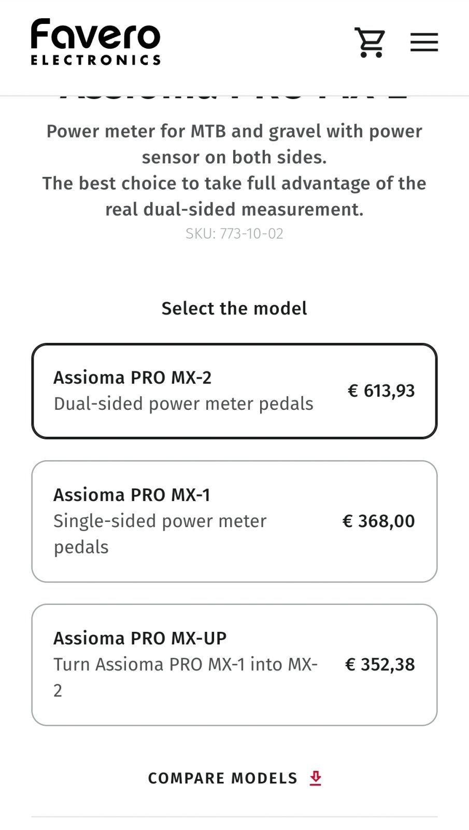Open the Compare Models link

pyautogui.click(x=223, y=778)
